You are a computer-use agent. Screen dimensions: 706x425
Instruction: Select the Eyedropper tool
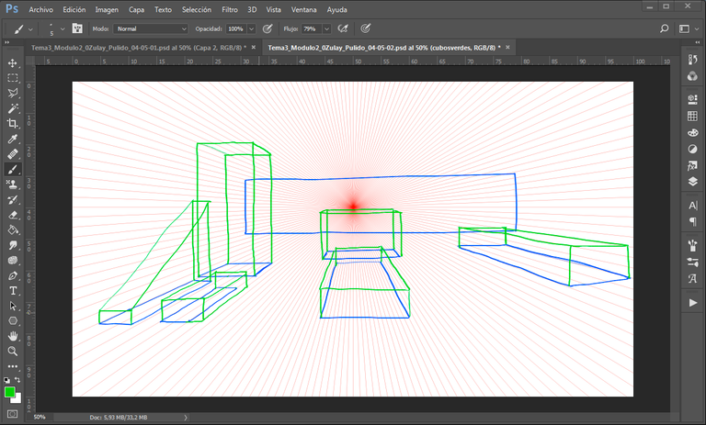click(13, 139)
